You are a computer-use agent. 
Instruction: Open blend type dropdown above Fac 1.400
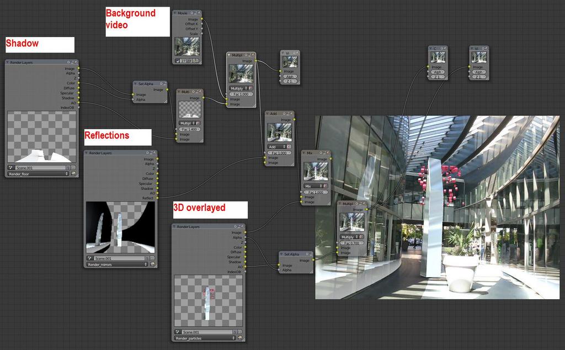[186, 123]
